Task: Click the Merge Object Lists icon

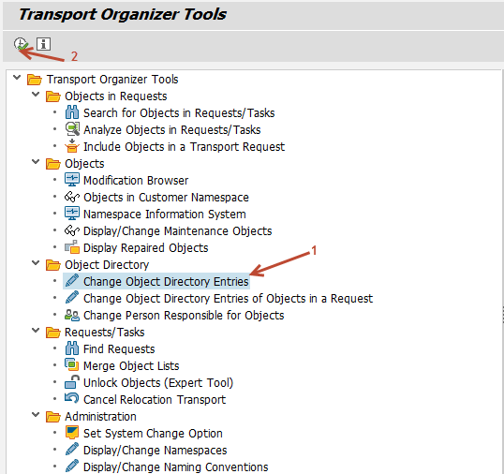Action: pyautogui.click(x=72, y=364)
